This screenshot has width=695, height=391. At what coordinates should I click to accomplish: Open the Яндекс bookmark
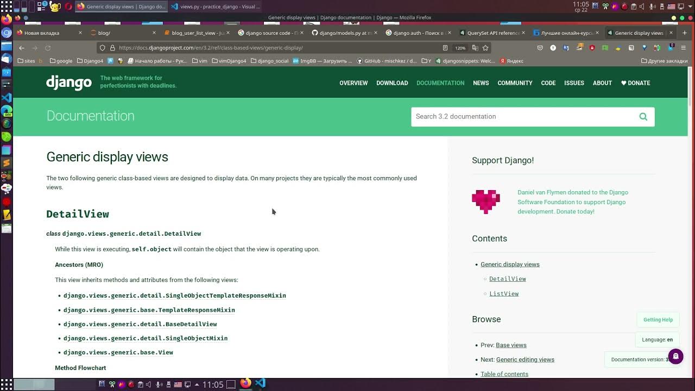[512, 61]
